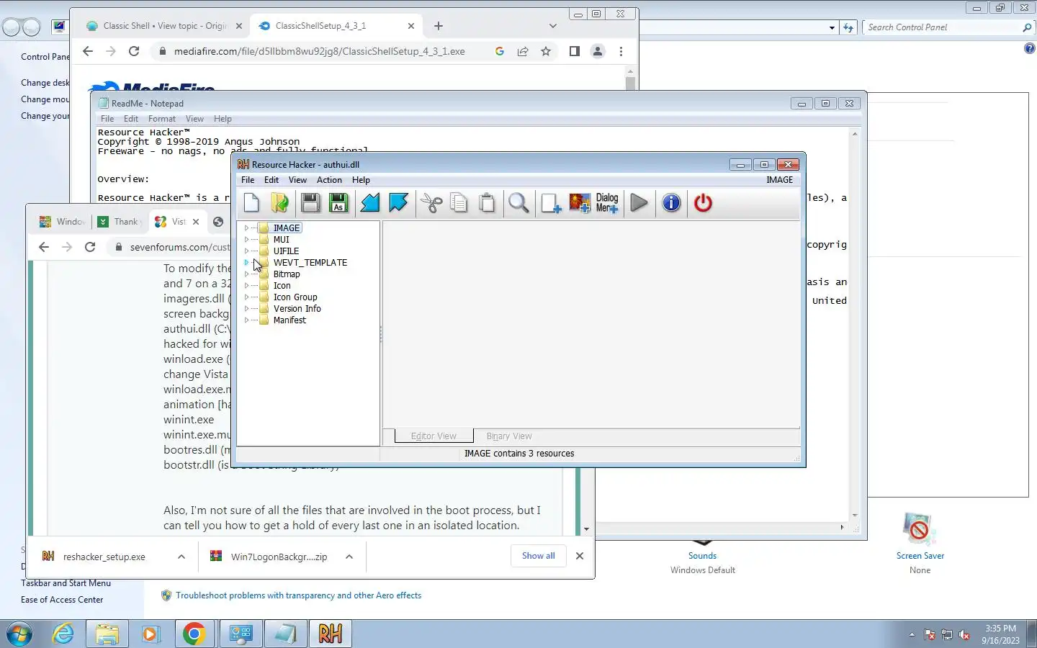Click the Resource Hacker taskbar button
Viewport: 1037px width, 648px height.
[x=331, y=634]
